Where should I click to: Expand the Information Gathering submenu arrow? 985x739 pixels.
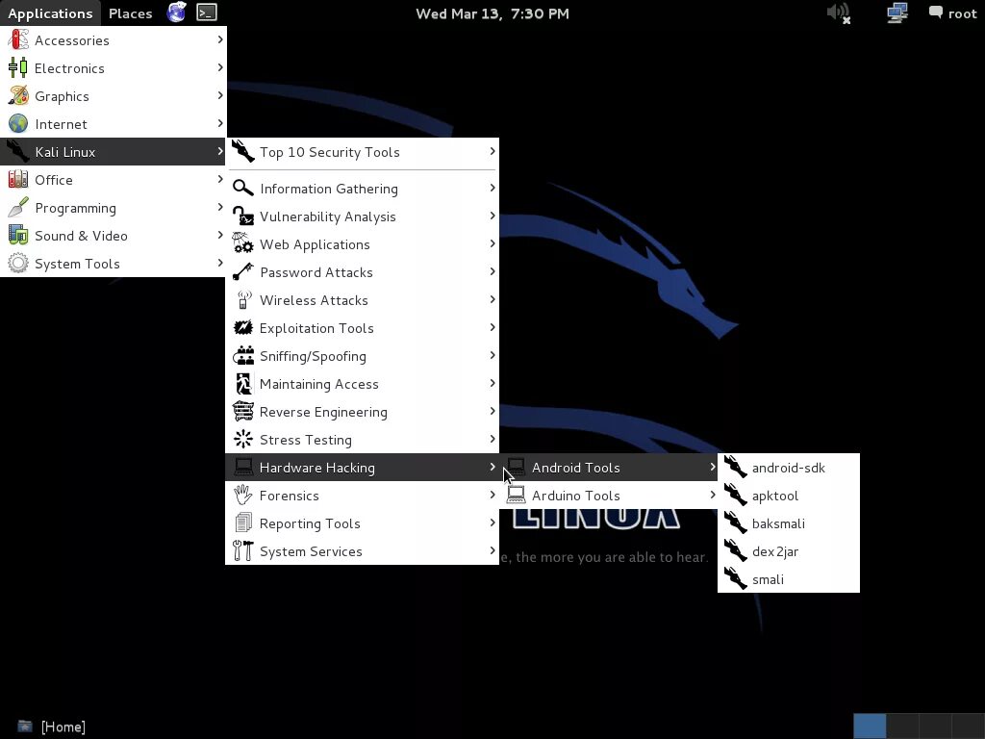coord(492,188)
